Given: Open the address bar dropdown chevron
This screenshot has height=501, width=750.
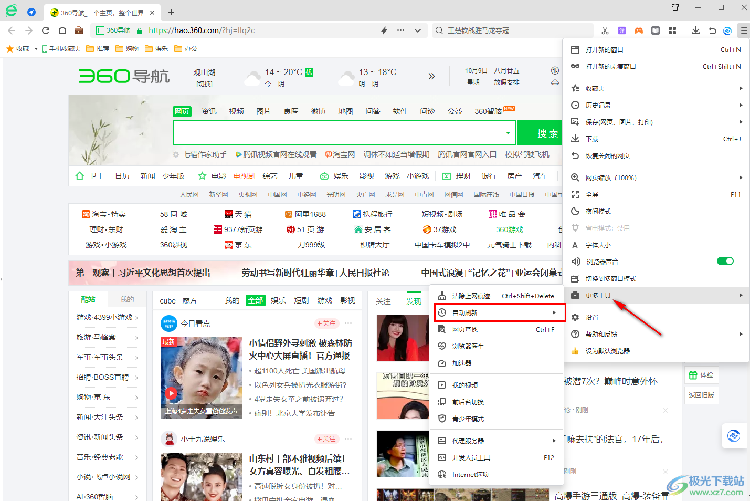Looking at the screenshot, I should pyautogui.click(x=418, y=30).
